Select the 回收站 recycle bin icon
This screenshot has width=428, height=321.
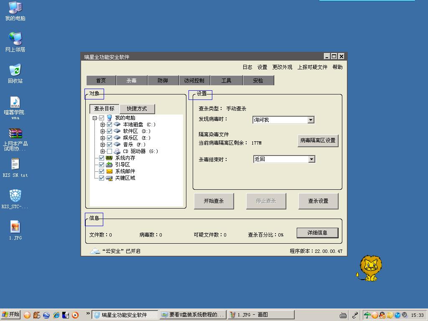15,74
